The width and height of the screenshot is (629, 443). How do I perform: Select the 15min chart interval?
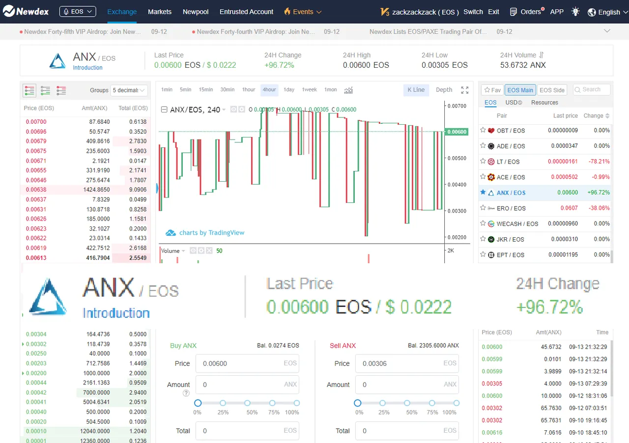click(206, 90)
